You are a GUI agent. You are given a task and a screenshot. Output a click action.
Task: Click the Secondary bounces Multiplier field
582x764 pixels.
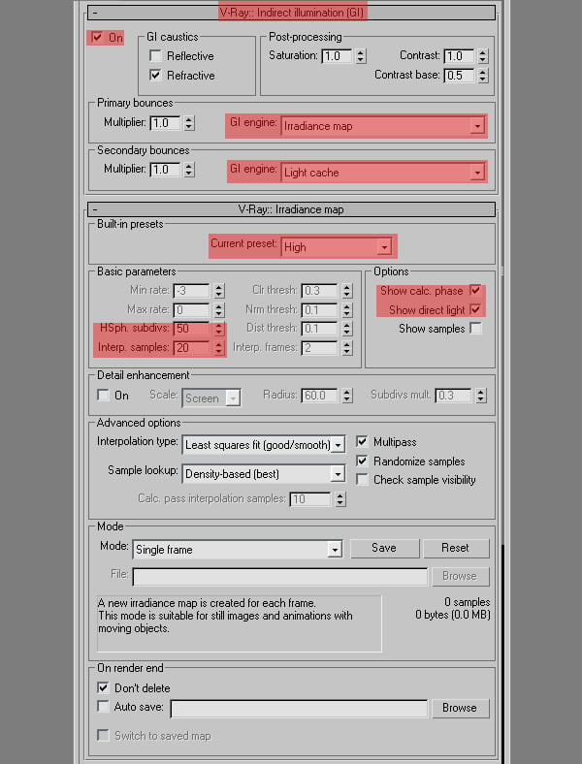tap(165, 170)
